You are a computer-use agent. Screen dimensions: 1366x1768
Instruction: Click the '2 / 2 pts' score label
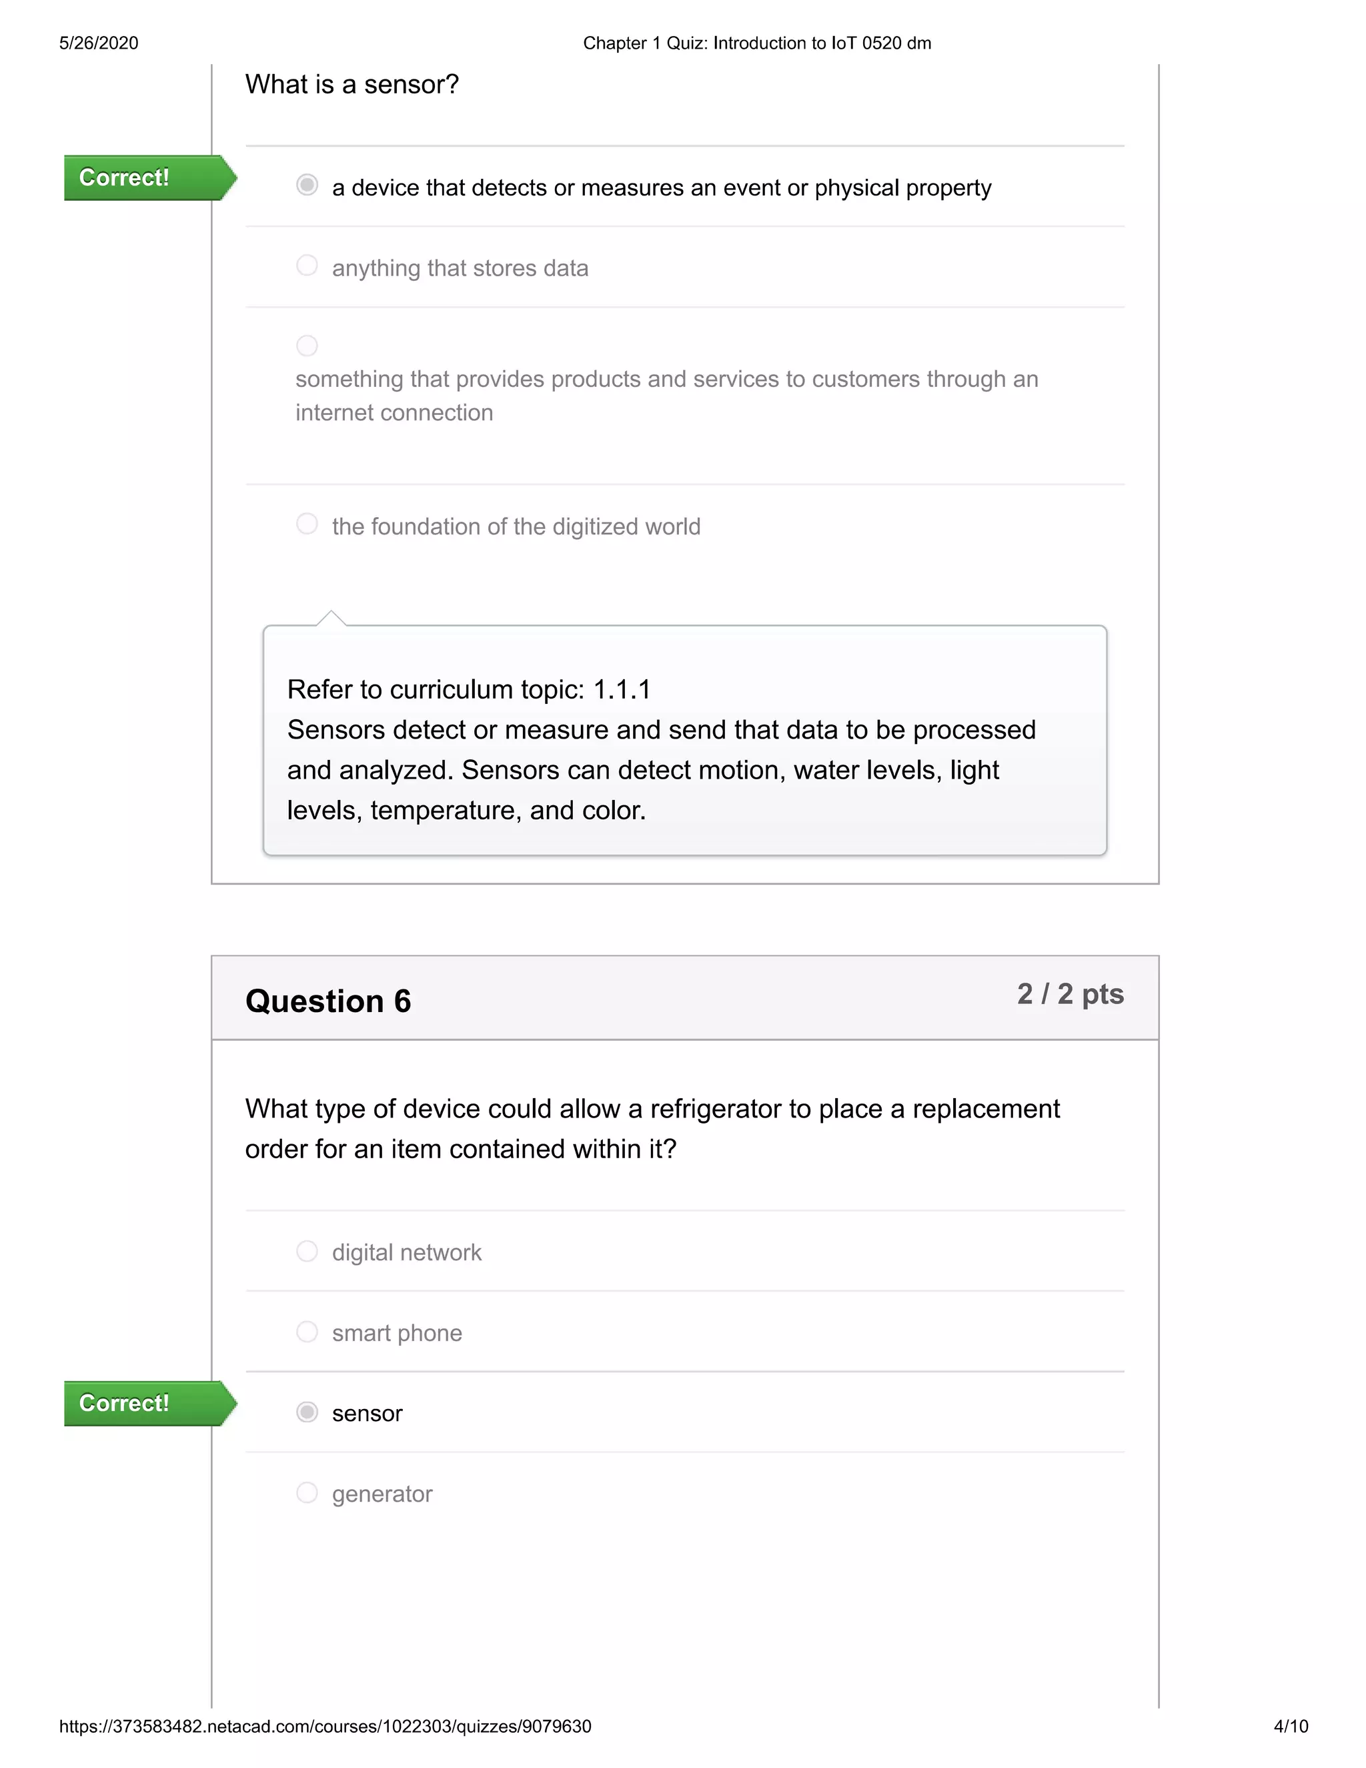(1070, 994)
